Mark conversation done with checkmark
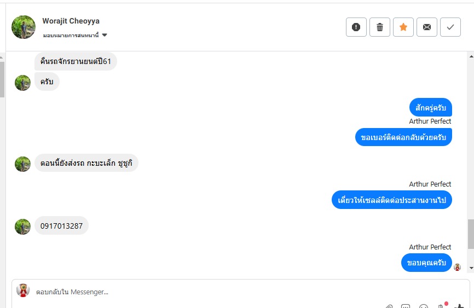 pyautogui.click(x=450, y=27)
